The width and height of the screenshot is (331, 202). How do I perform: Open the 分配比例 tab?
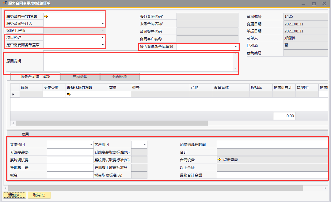pos(120,77)
